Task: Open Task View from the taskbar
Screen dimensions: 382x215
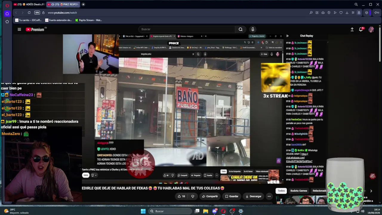Action: (197, 211)
